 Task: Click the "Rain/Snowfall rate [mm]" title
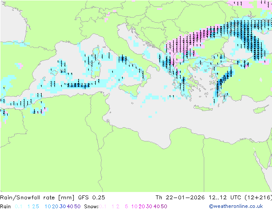pyautogui.click(x=37, y=198)
